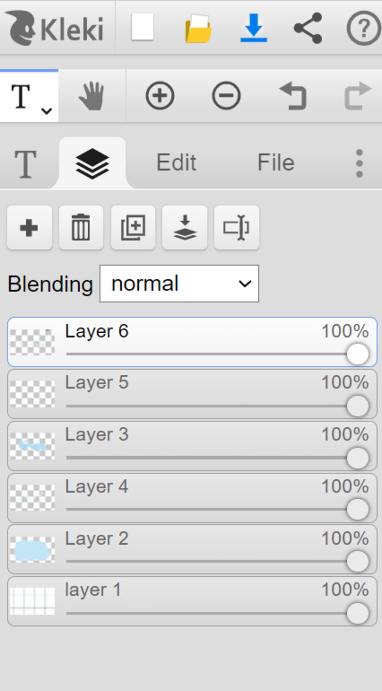Duplicate the current layer
The width and height of the screenshot is (382, 691).
133,227
